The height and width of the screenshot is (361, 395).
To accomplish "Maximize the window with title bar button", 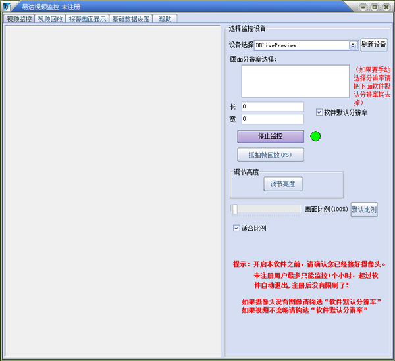I will click(374, 7).
